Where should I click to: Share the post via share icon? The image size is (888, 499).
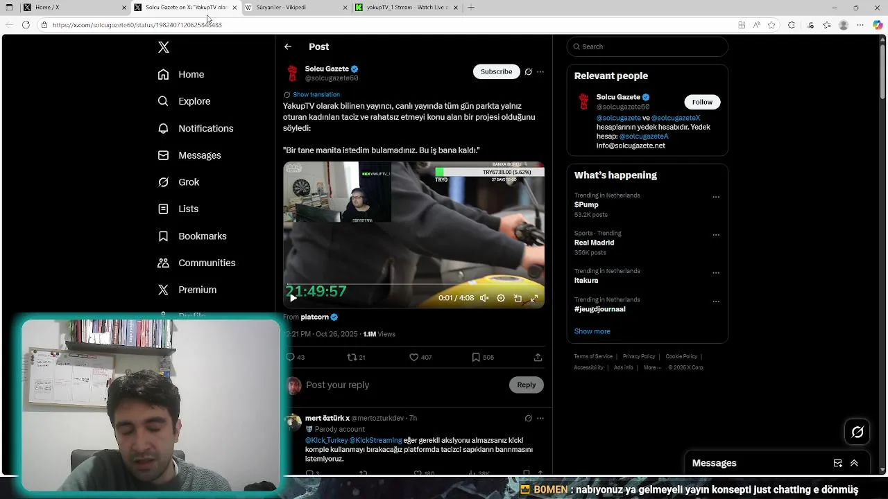pos(538,357)
